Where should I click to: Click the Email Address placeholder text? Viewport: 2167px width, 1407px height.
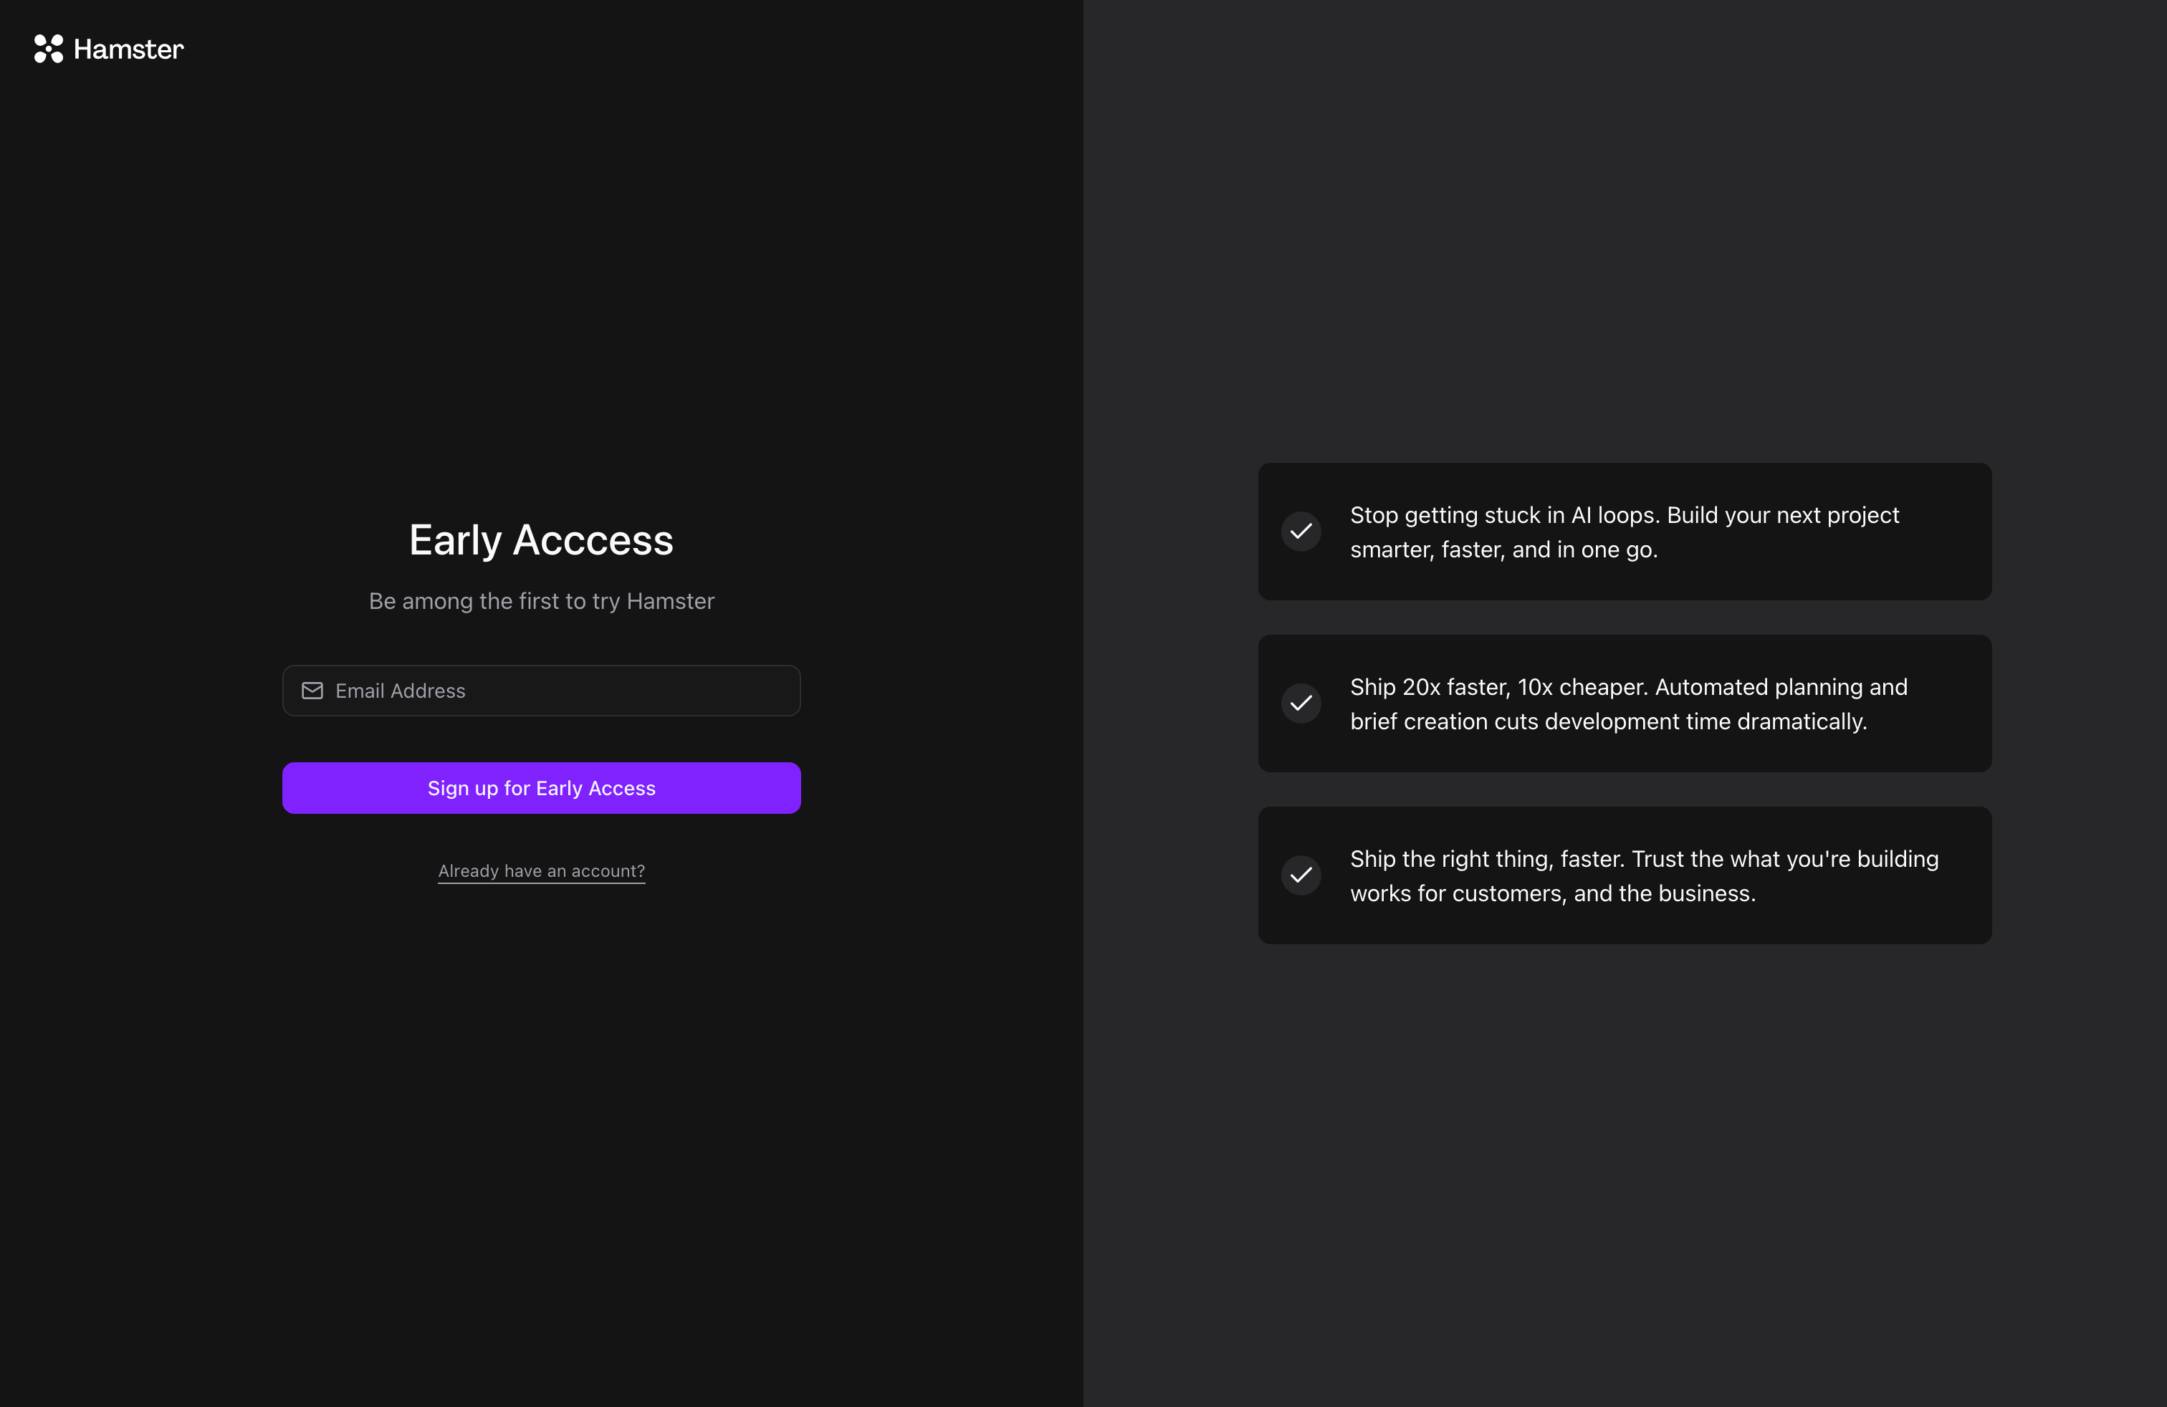coord(400,691)
